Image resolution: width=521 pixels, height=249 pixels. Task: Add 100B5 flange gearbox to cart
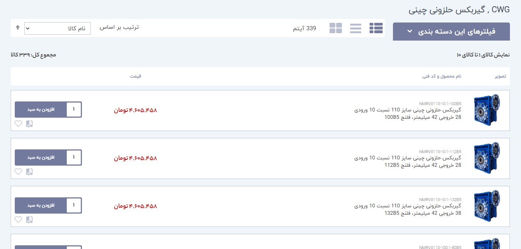point(41,110)
